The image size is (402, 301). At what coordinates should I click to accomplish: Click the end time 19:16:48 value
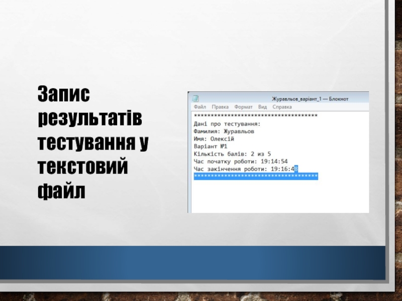(284, 170)
